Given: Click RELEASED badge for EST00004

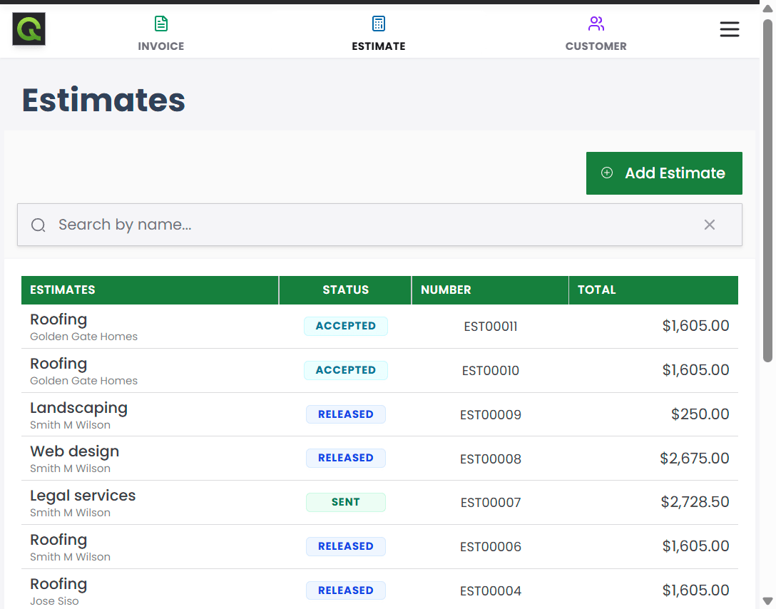Looking at the screenshot, I should (x=345, y=590).
